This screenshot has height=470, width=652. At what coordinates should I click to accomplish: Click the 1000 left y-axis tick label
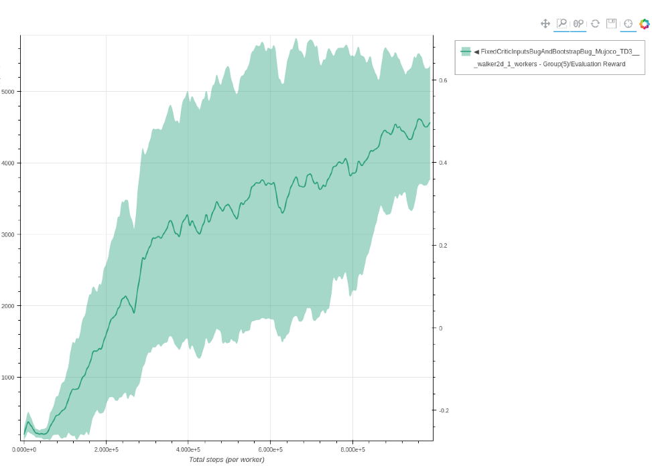pos(9,378)
